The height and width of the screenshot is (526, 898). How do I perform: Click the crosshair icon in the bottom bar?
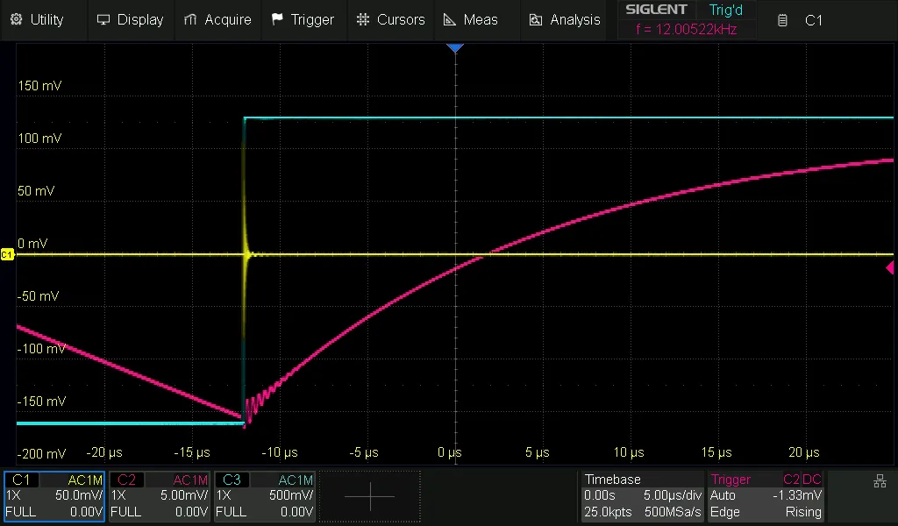pos(369,496)
